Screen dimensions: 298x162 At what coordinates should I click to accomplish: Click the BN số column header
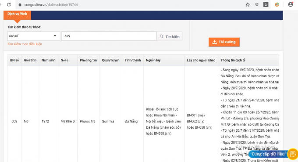point(14,60)
